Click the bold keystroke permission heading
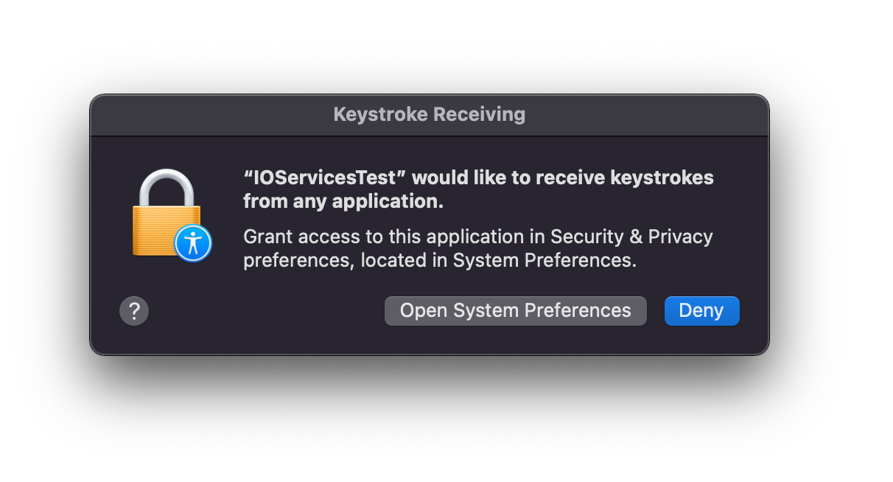The height and width of the screenshot is (482, 893). point(478,189)
